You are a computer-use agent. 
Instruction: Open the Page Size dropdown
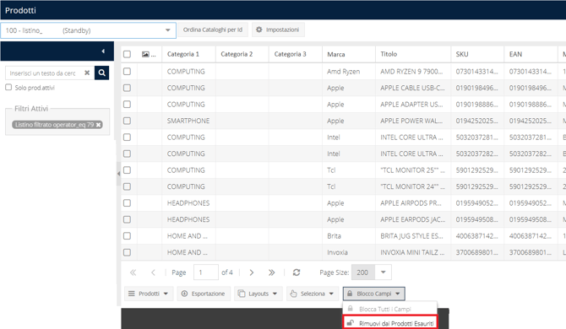click(384, 272)
